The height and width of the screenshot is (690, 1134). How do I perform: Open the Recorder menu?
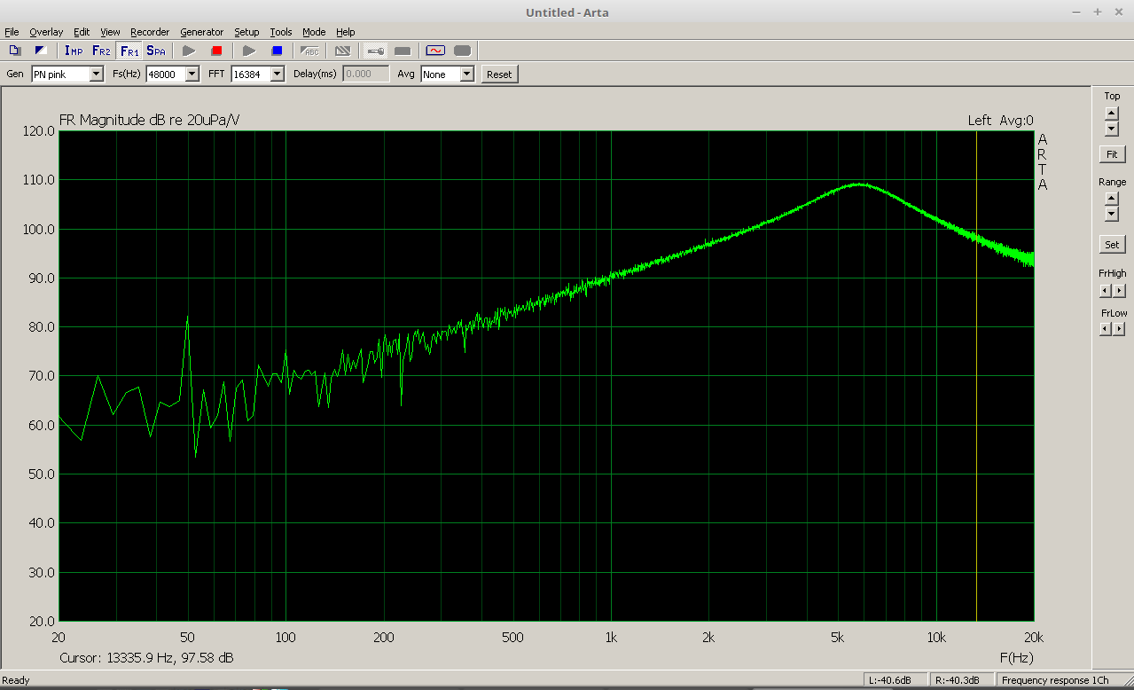click(150, 32)
